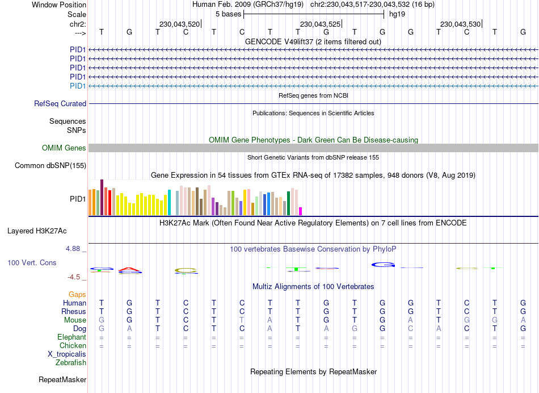Select the Human alignment row label
This screenshot has width=539, height=393.
(74, 303)
